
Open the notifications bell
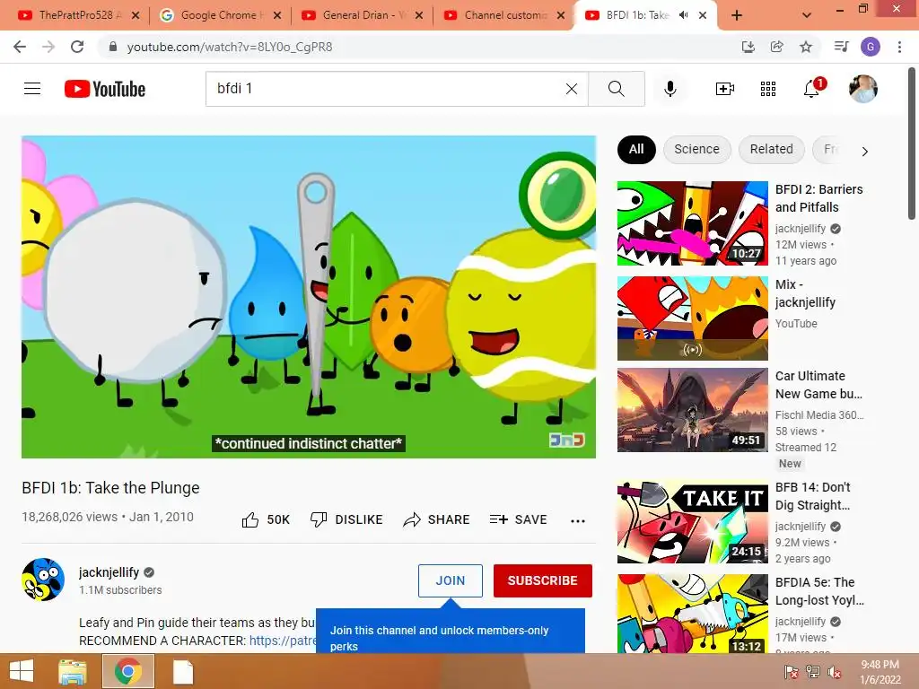(812, 88)
